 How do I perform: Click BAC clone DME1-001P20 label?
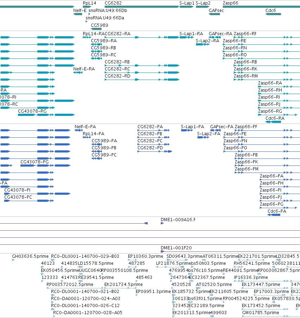pyautogui.click(x=176, y=248)
